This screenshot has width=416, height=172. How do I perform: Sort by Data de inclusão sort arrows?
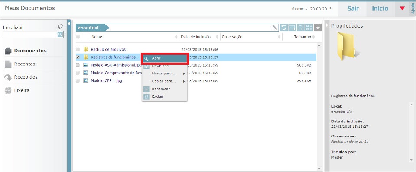tap(218, 37)
